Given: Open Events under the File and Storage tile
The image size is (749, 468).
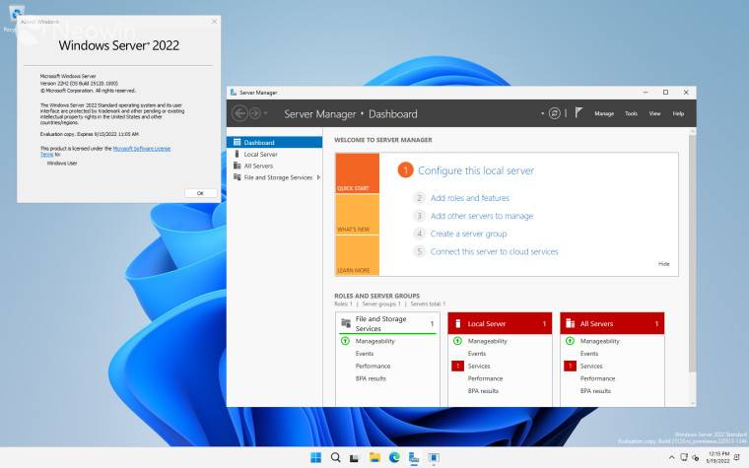Looking at the screenshot, I should coord(365,354).
